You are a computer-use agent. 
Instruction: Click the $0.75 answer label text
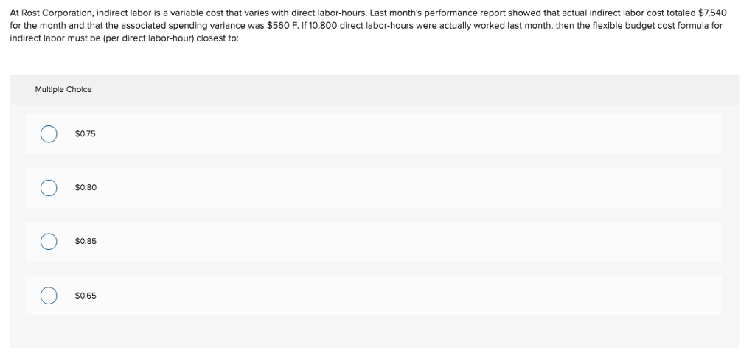[86, 134]
